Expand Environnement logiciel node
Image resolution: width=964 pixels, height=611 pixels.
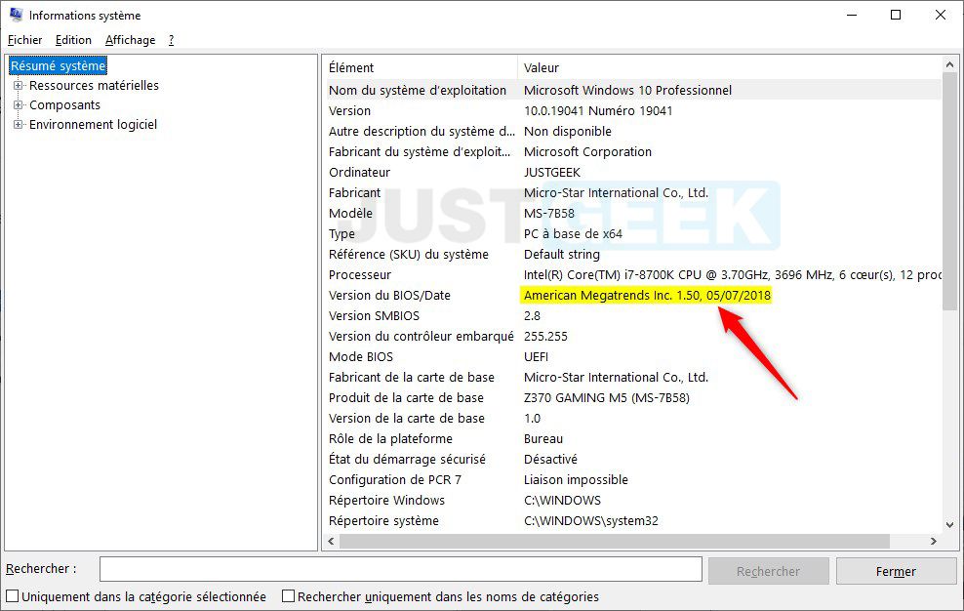point(18,125)
